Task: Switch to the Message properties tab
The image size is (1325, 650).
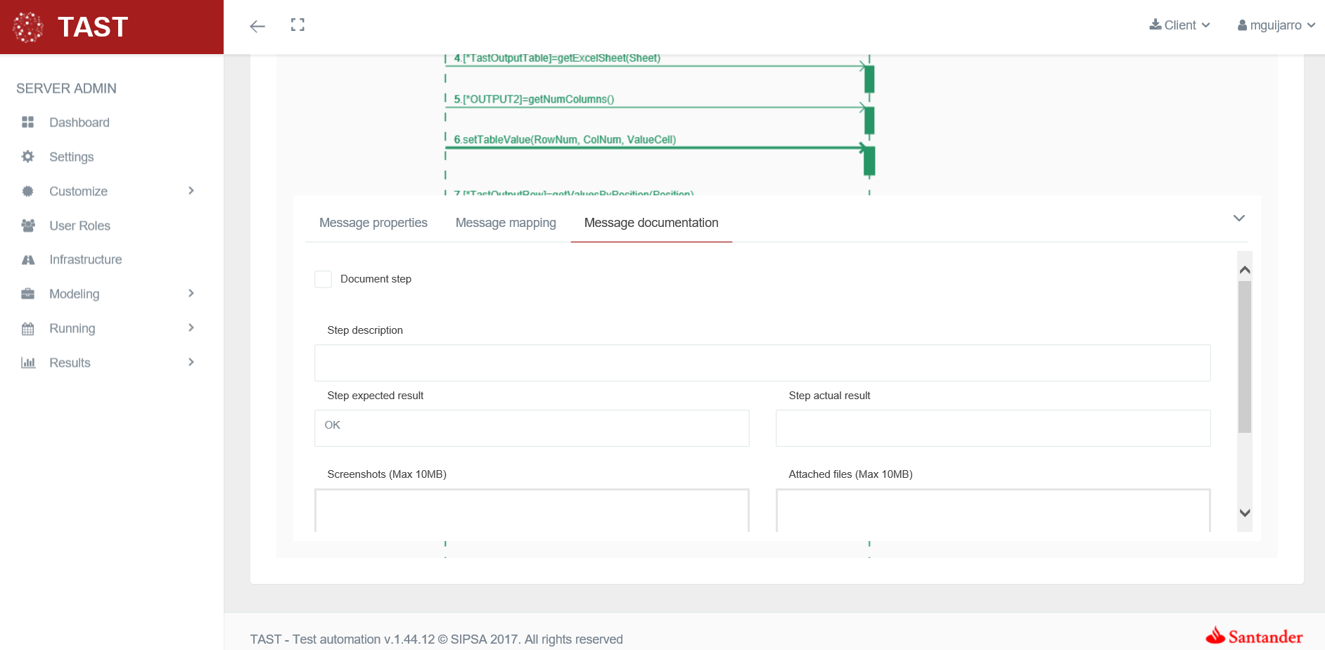Action: click(373, 223)
